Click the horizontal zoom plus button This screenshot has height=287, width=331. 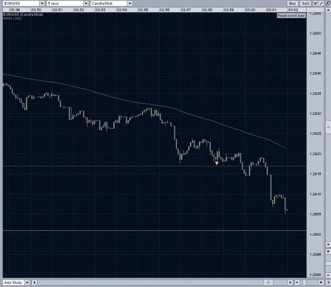click(321, 282)
